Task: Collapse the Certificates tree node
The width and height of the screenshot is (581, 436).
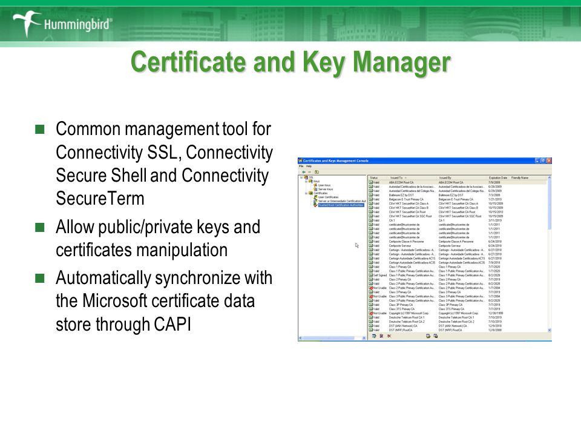Action: pyautogui.click(x=306, y=193)
